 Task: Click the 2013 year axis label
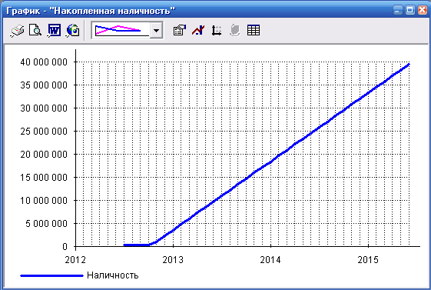[173, 260]
